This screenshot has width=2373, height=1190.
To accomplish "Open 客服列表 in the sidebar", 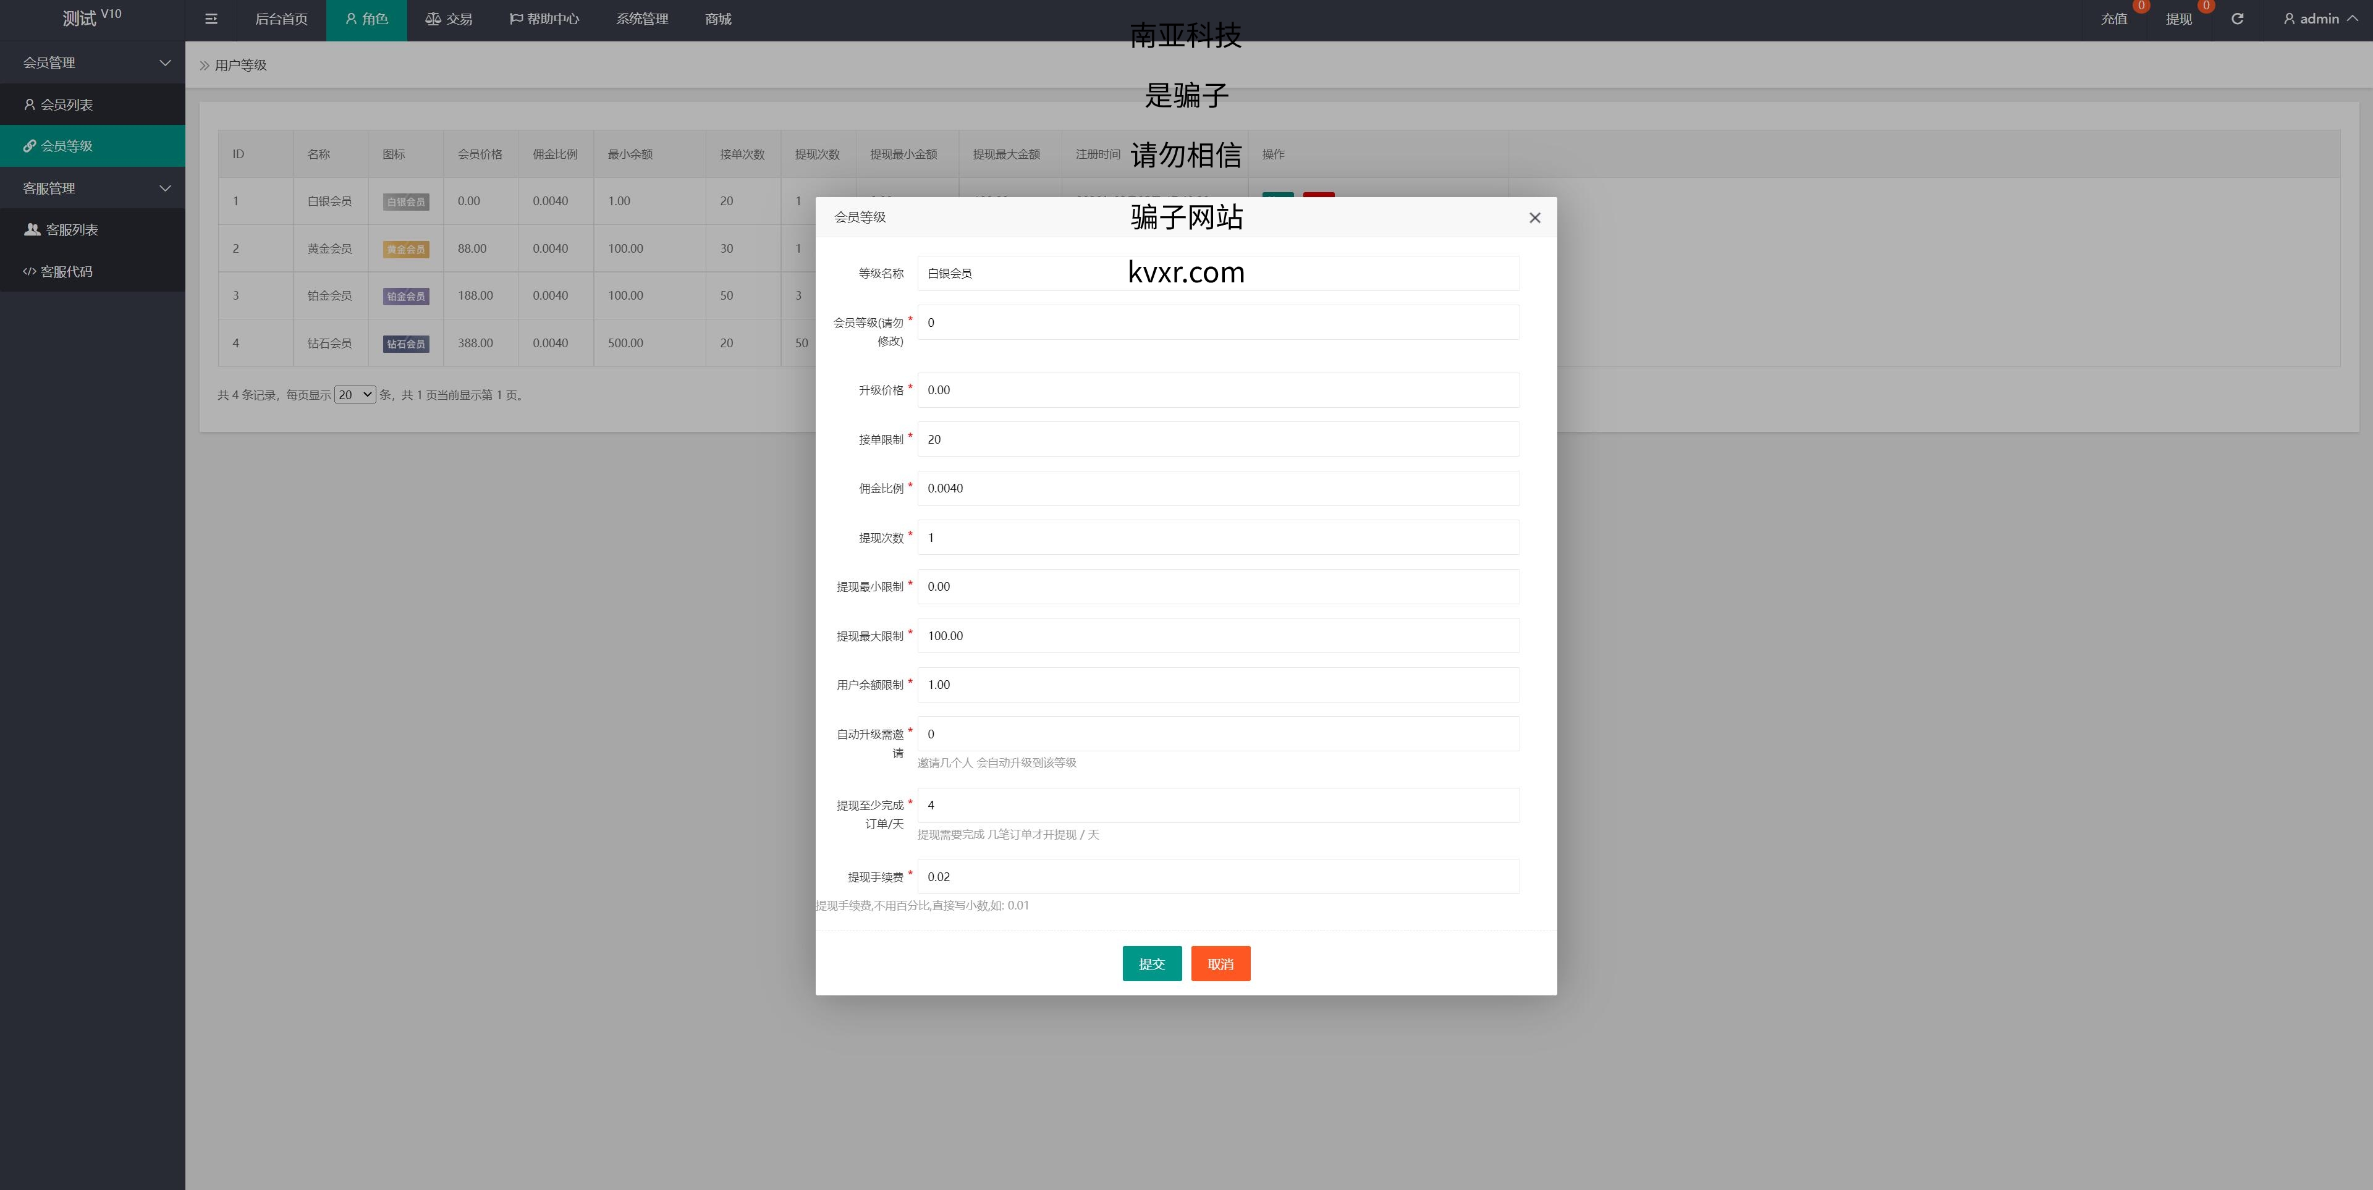I will 72,229.
